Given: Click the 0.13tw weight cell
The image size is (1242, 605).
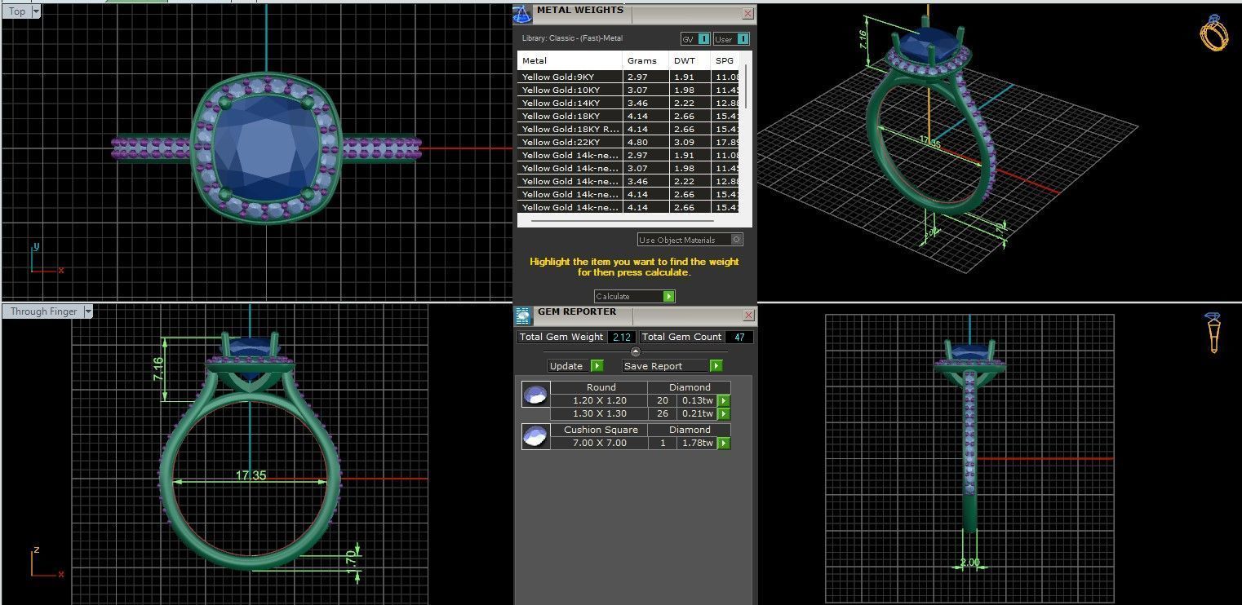Looking at the screenshot, I should (697, 400).
